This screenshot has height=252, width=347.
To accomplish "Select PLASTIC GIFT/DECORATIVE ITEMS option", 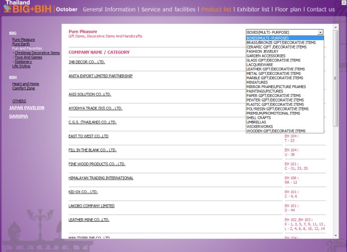I will point(285,104).
